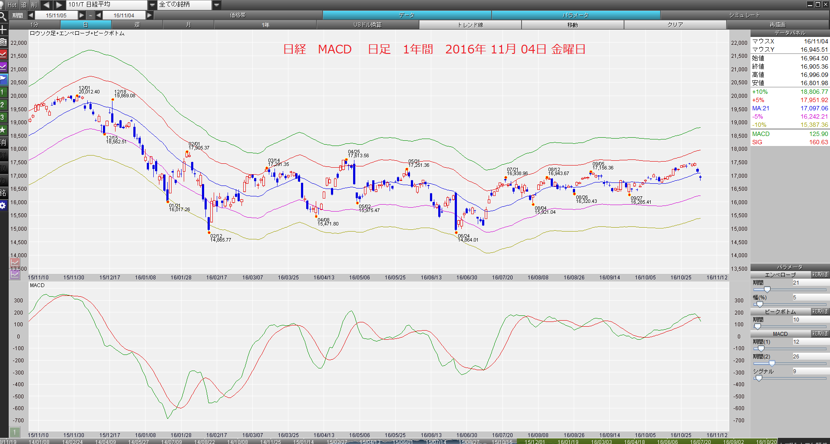Open the データ tab

point(407,15)
